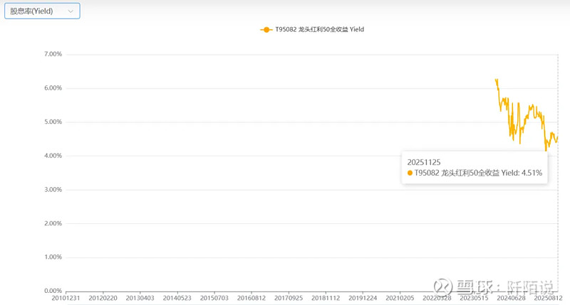Click the orange legend marker icon
Screen dimensions: 570x305
click(x=266, y=30)
